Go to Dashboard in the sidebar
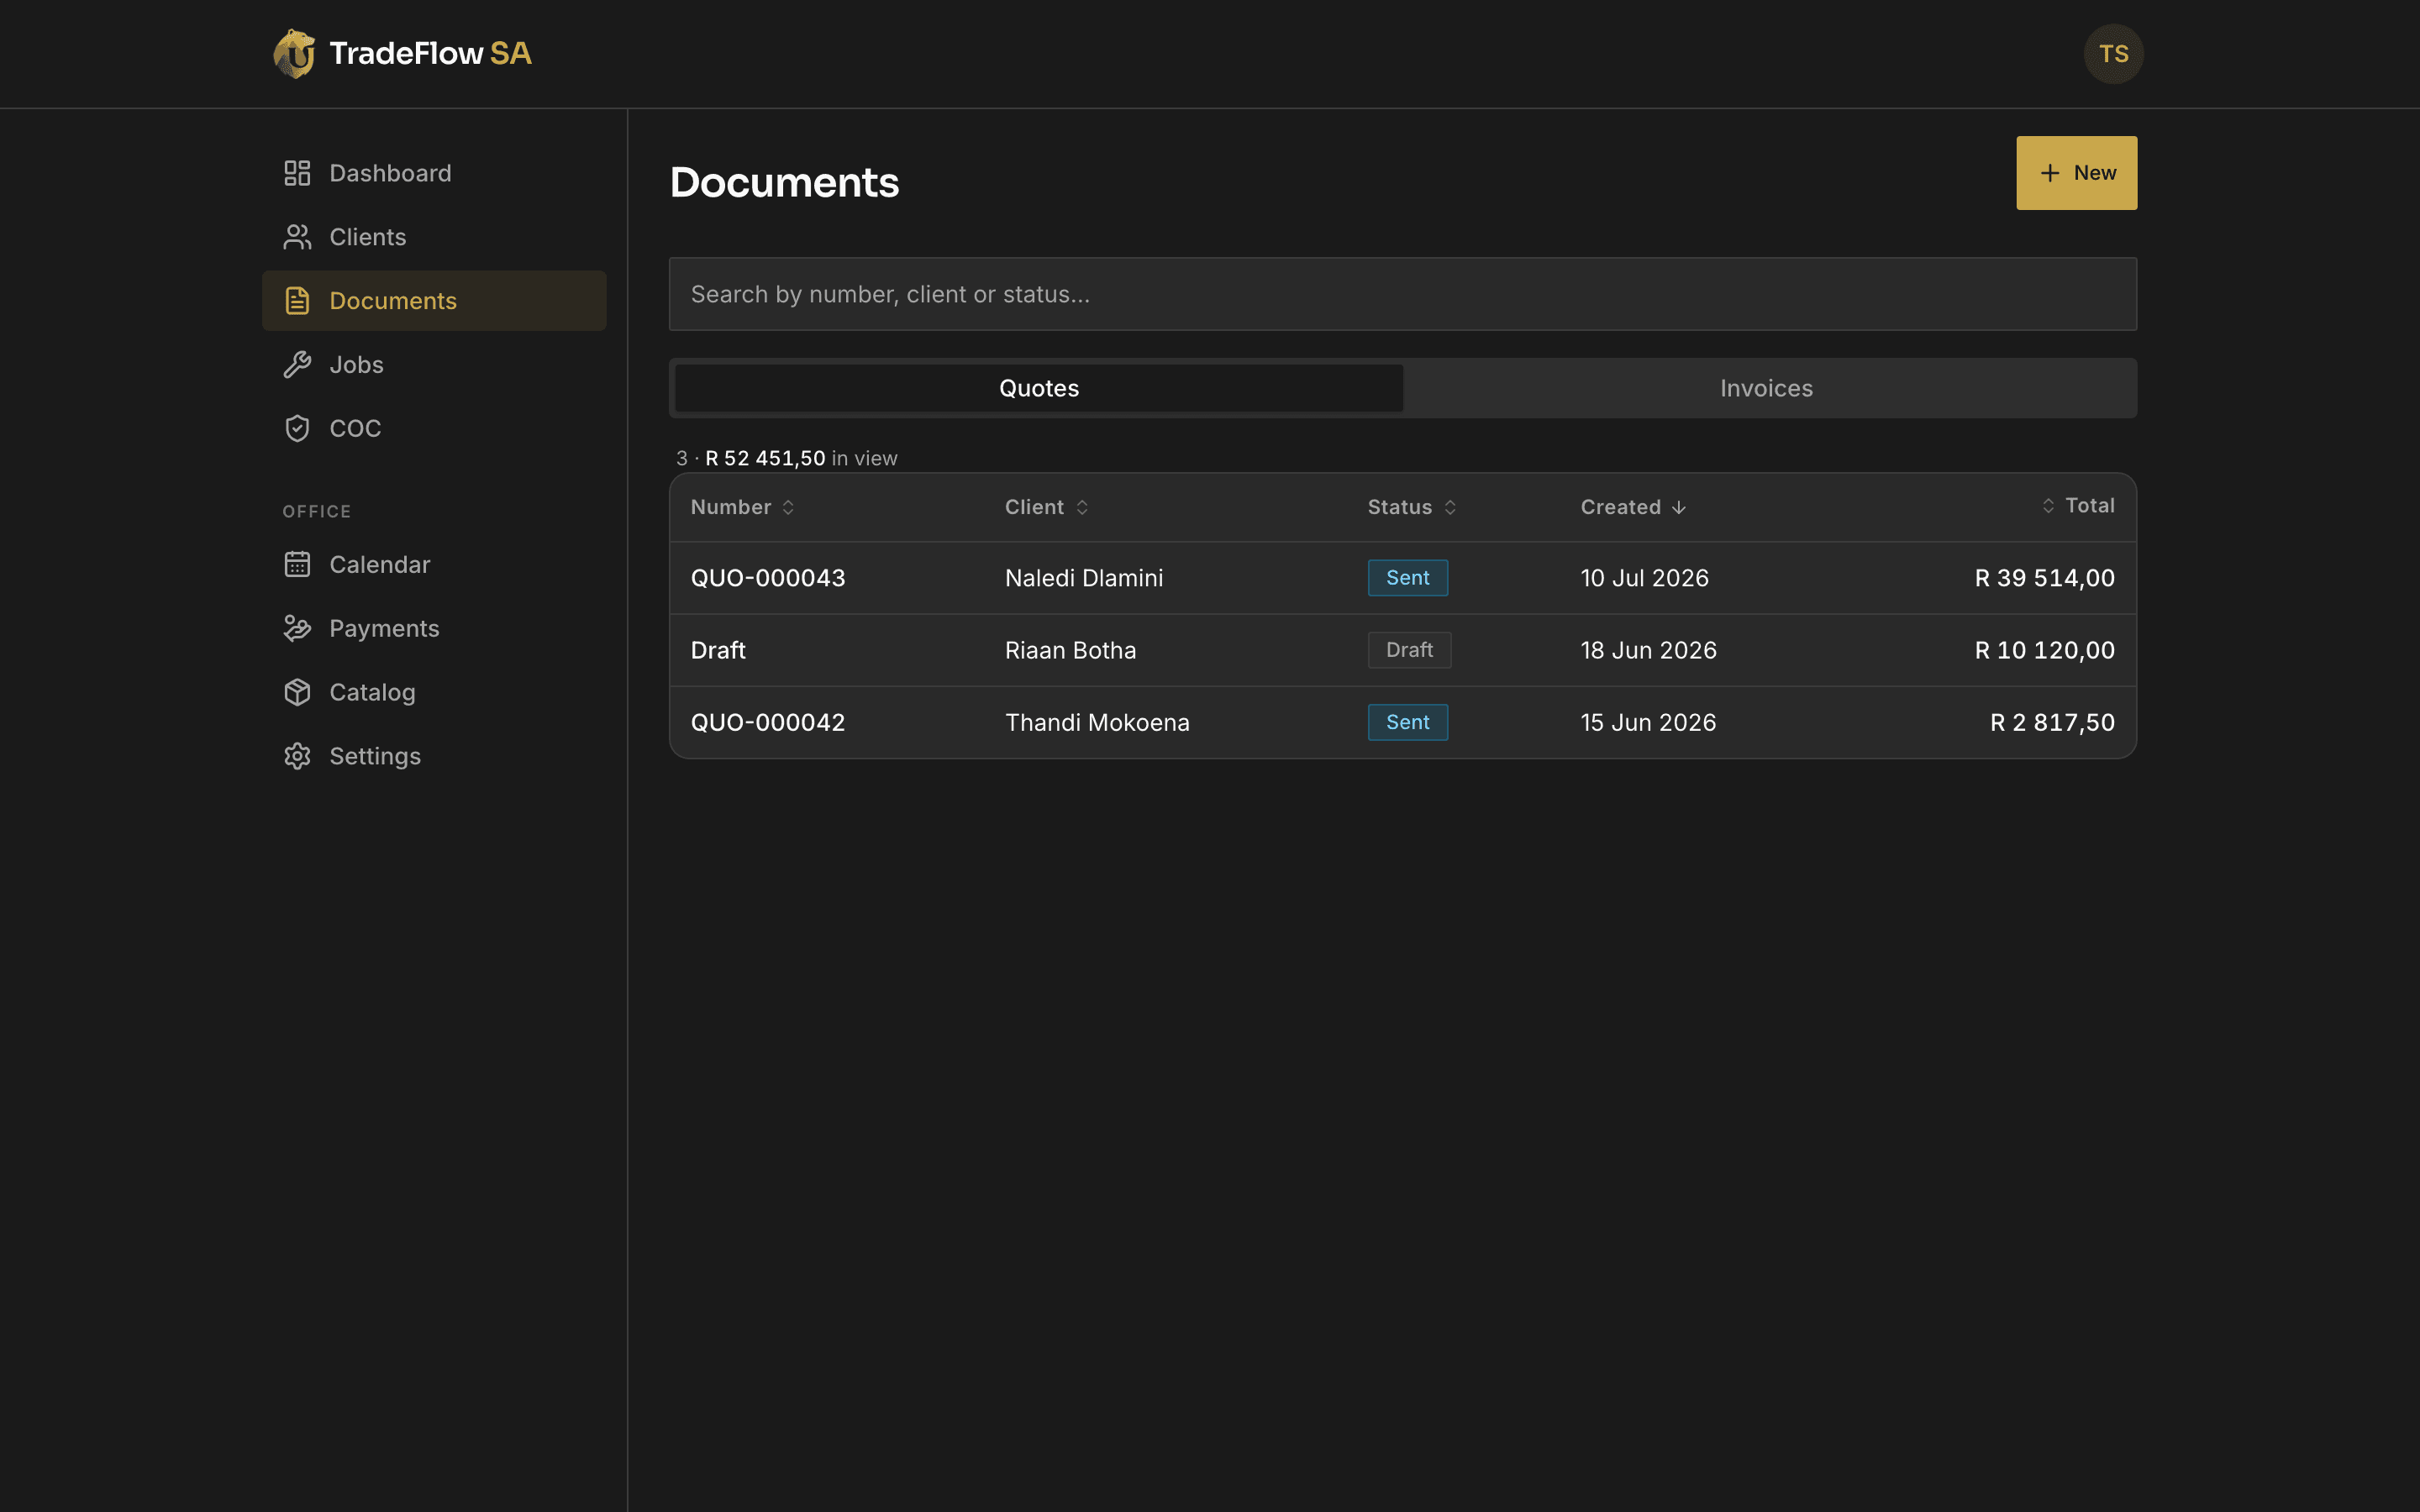Image resolution: width=2420 pixels, height=1512 pixels. click(434, 173)
